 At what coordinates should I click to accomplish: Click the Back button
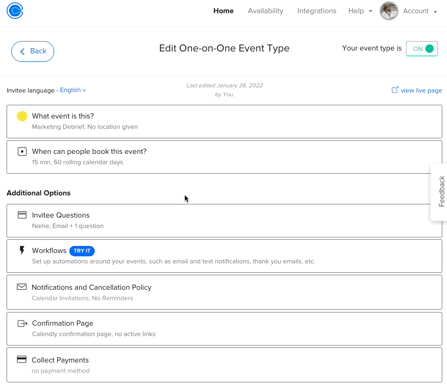pyautogui.click(x=32, y=51)
